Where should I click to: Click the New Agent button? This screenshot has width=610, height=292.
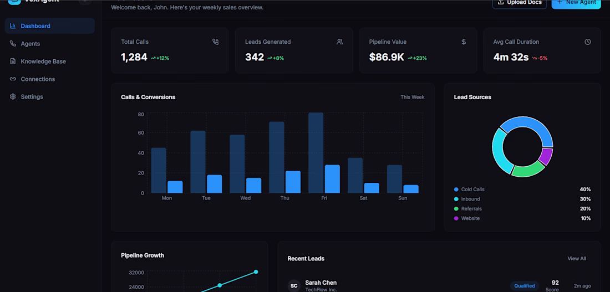click(576, 3)
